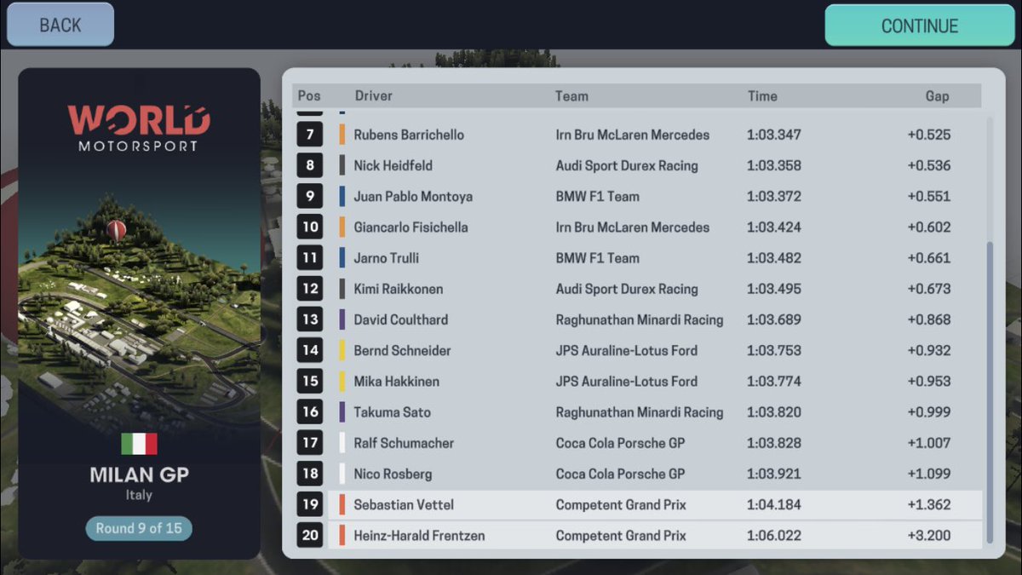Click Audi Sport Durex Racing in Heidfeld row

[x=627, y=165]
